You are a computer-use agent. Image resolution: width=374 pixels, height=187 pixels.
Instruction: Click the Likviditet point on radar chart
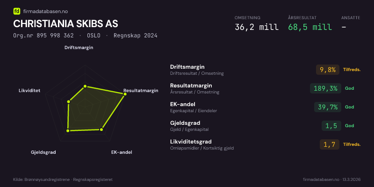(69, 101)
